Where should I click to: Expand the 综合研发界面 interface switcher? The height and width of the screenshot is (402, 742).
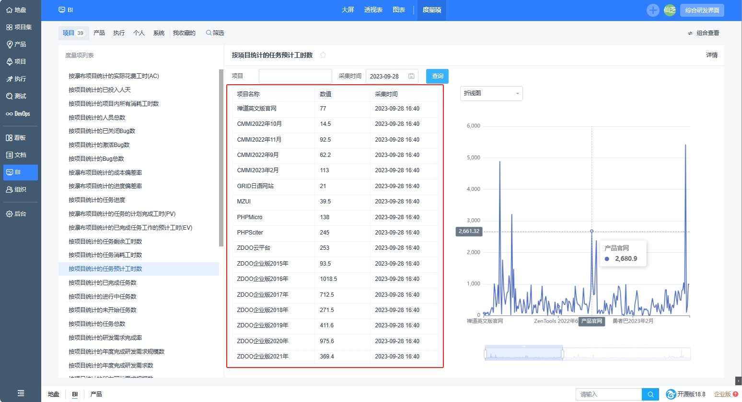click(702, 10)
